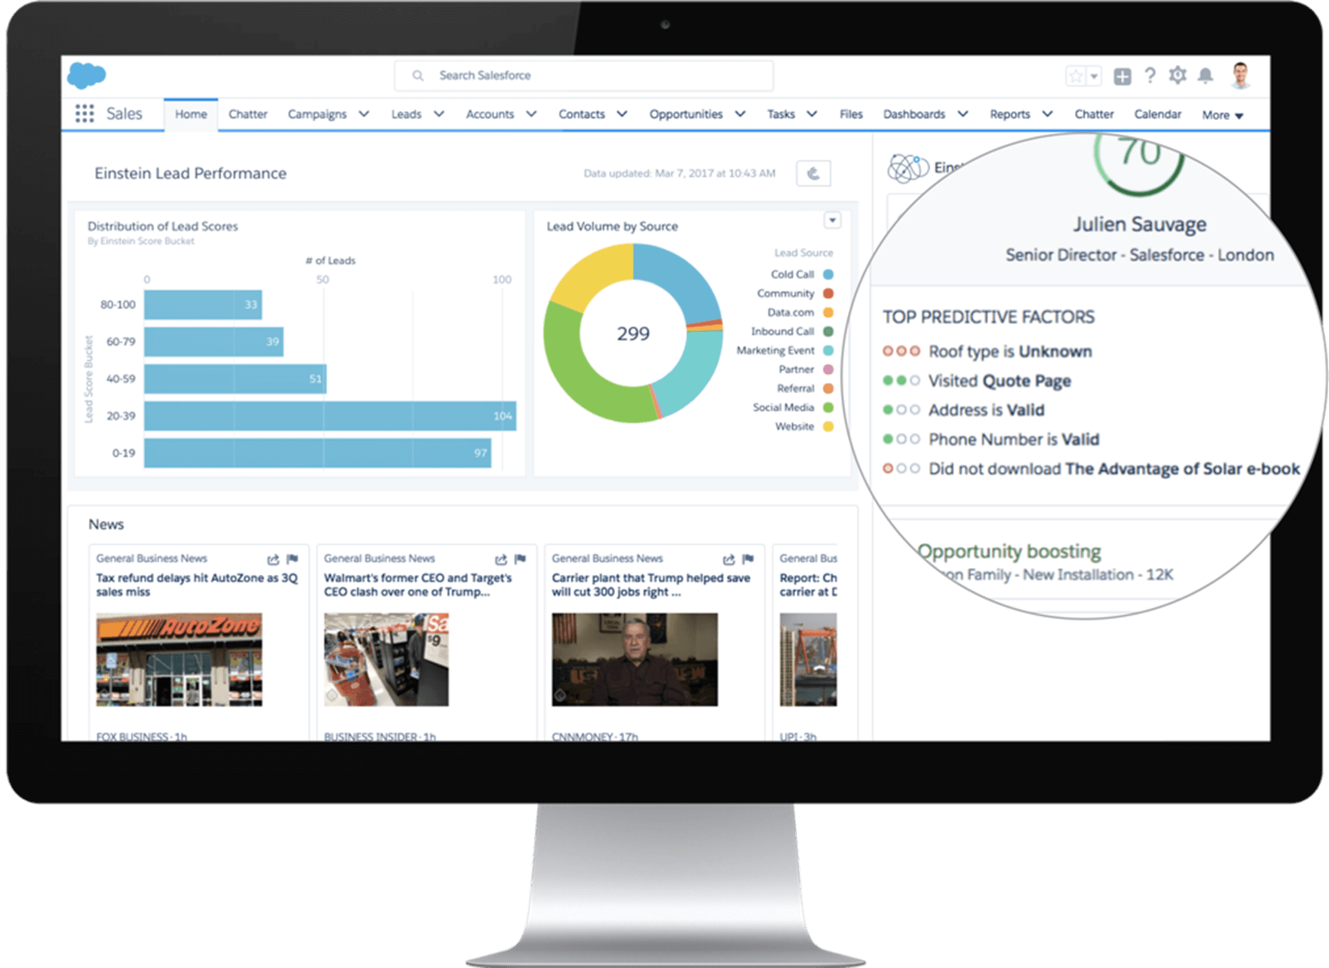Open the user profile avatar
The image size is (1329, 968).
1240,76
